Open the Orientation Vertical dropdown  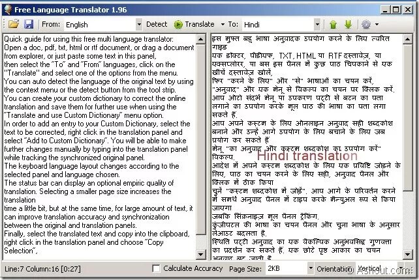click(401, 268)
